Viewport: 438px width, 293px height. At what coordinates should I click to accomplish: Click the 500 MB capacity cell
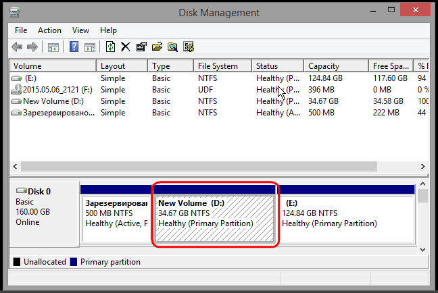321,113
